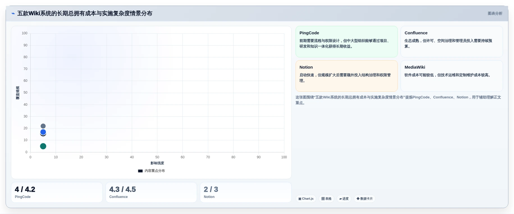Select the Notion description card

(346, 76)
